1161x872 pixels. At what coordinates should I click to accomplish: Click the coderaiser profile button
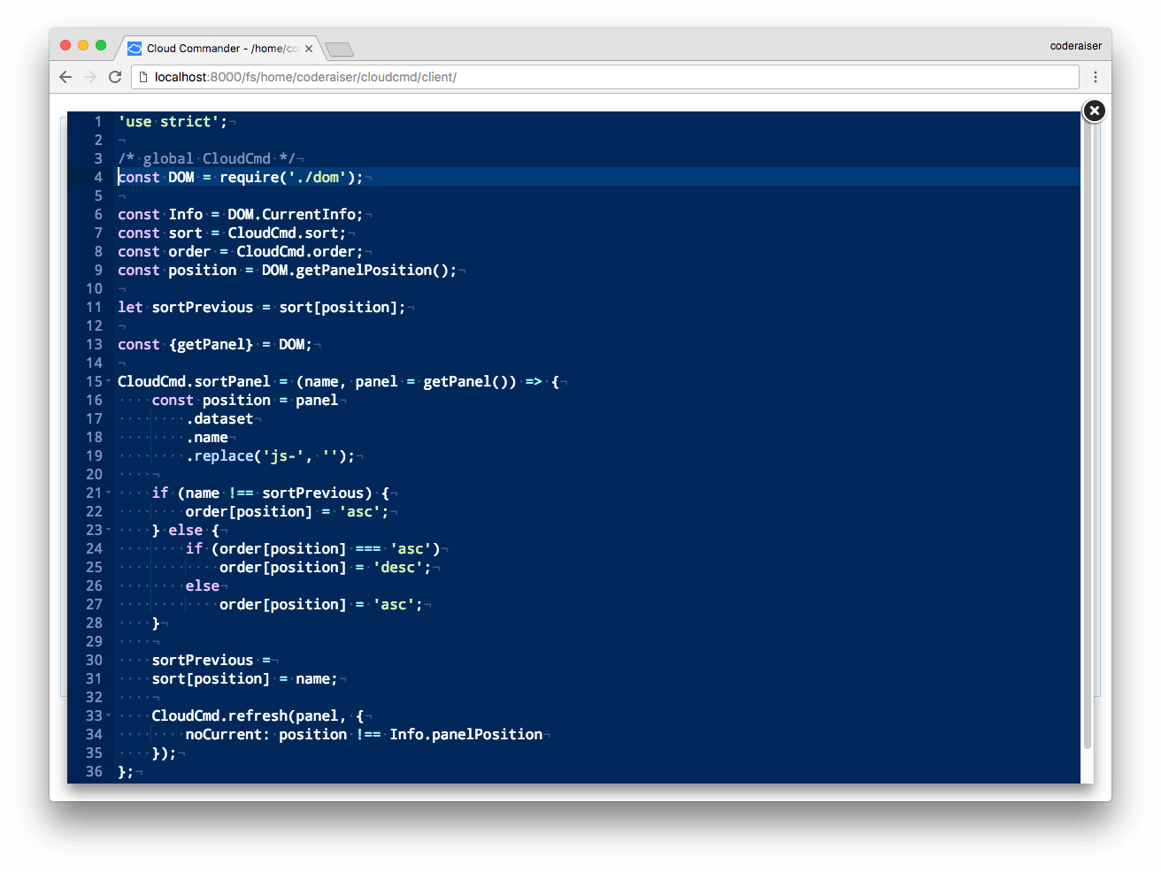click(x=1075, y=46)
